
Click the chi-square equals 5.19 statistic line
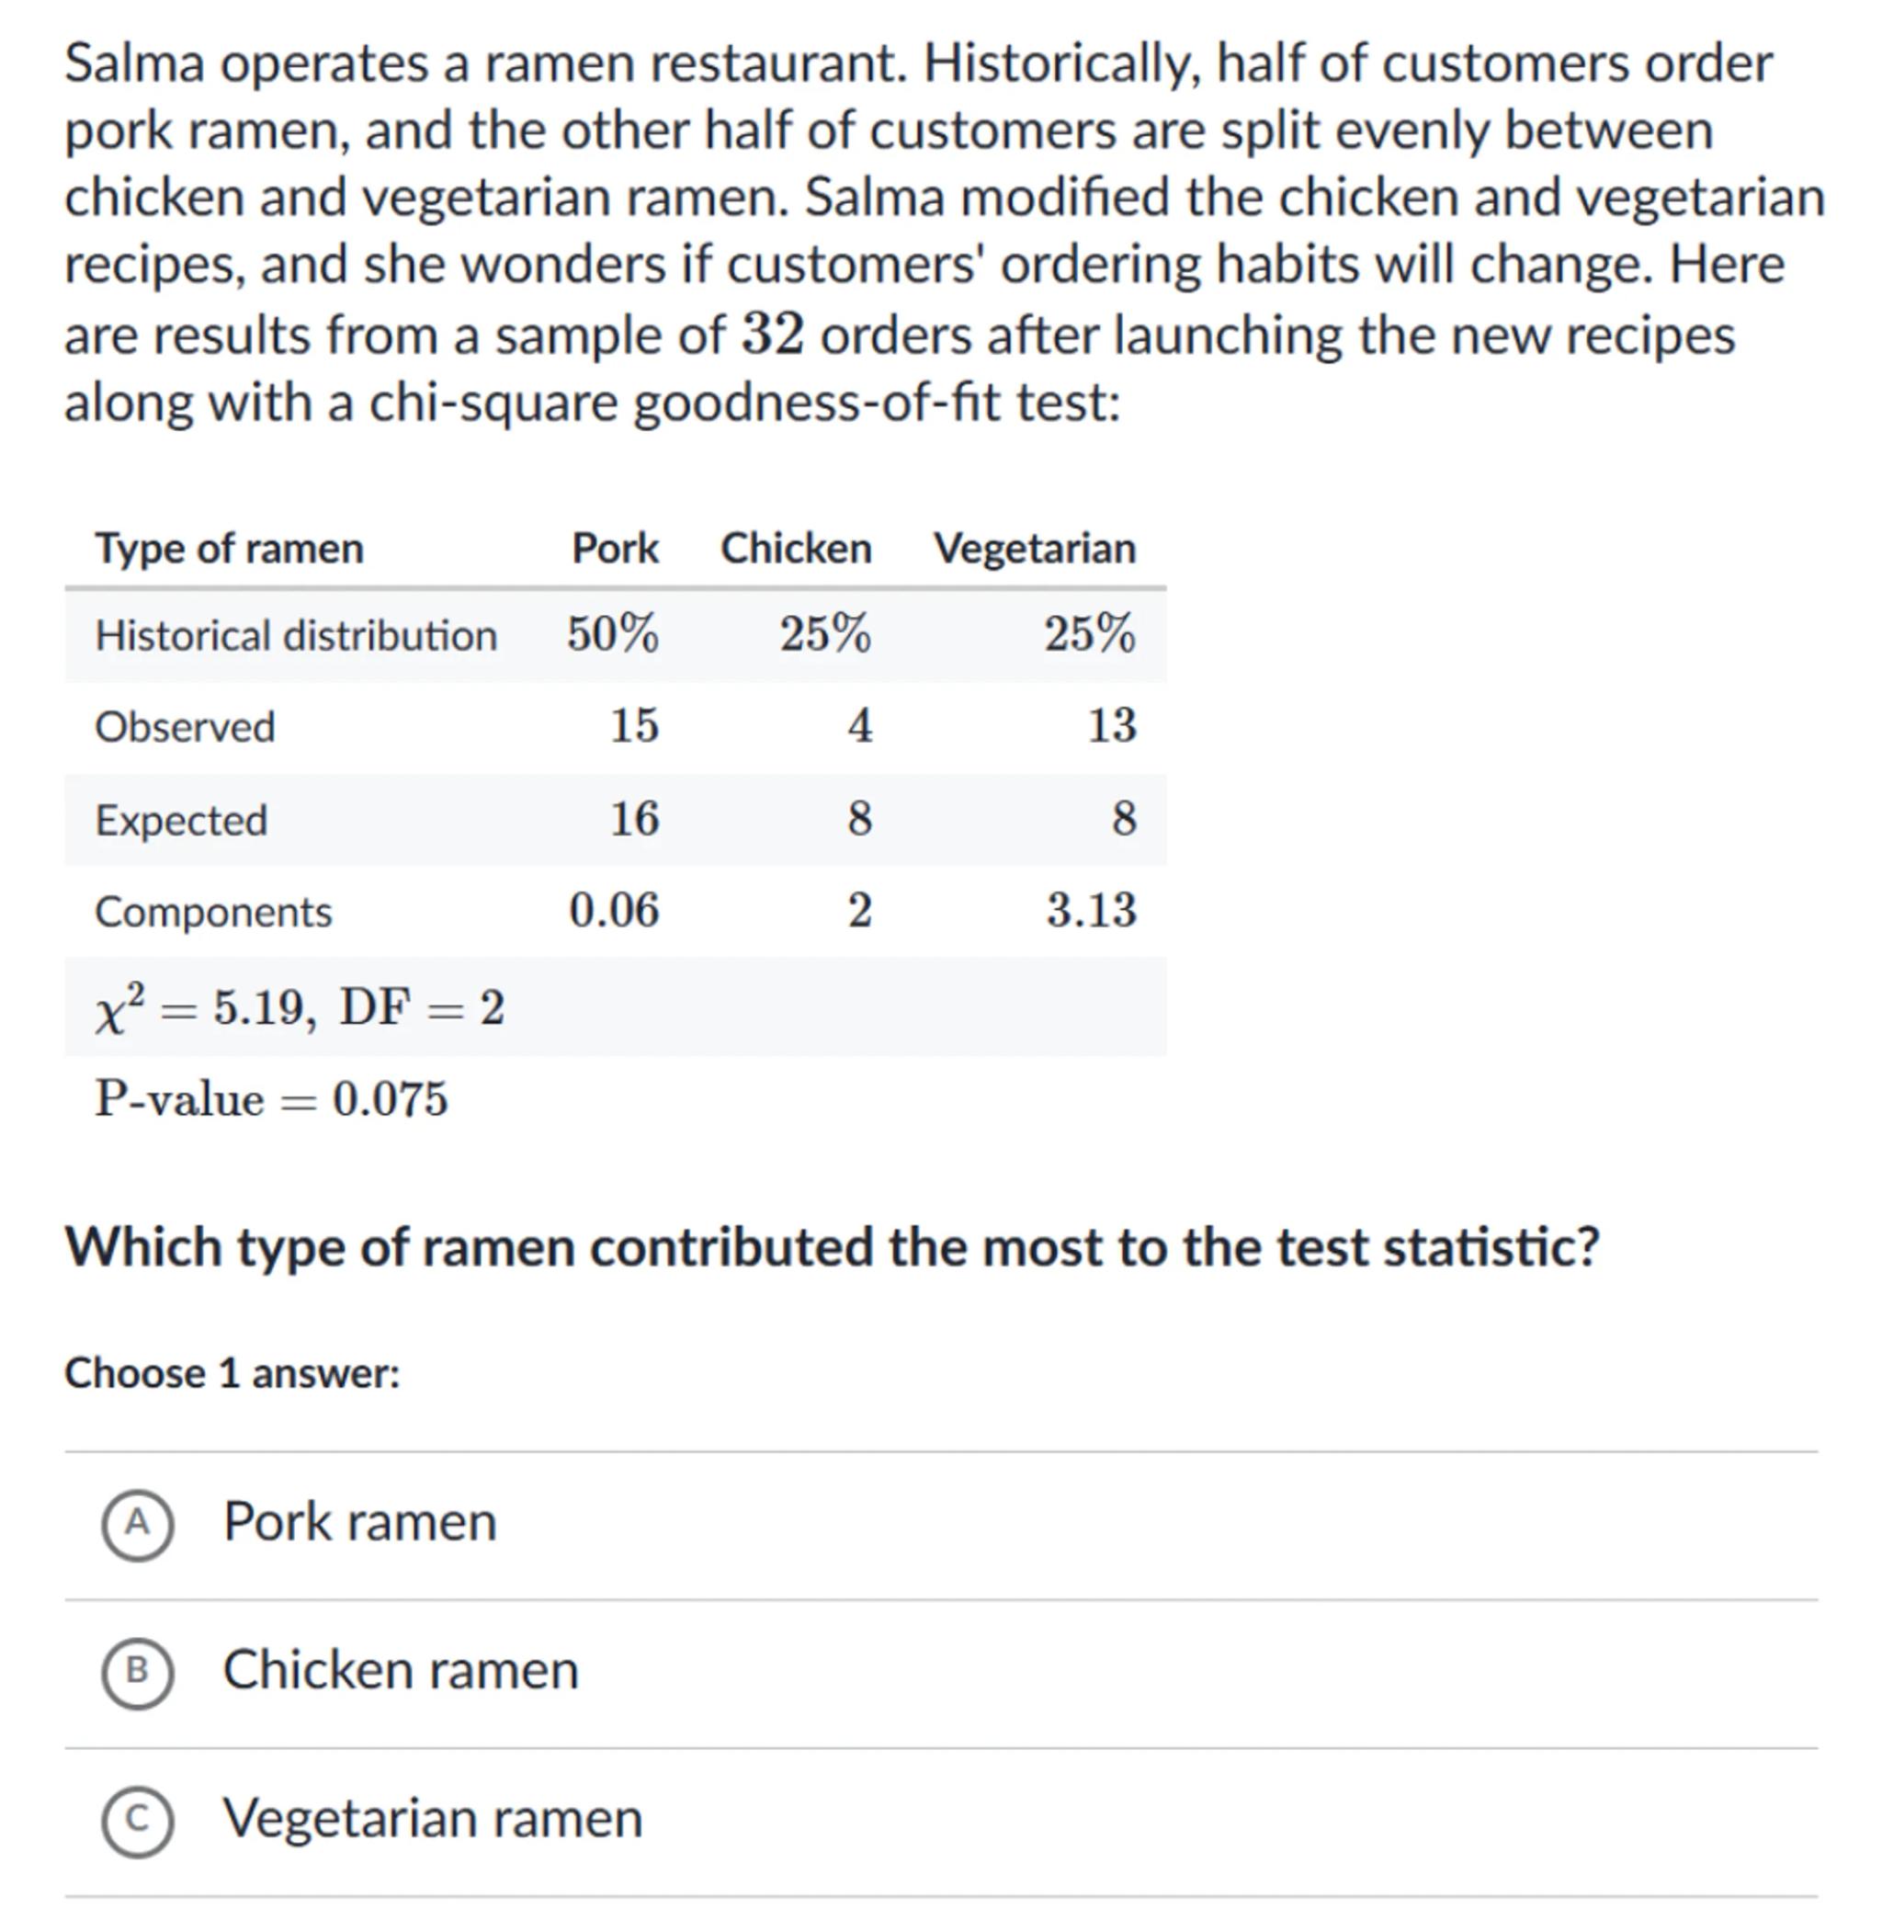(x=300, y=1008)
